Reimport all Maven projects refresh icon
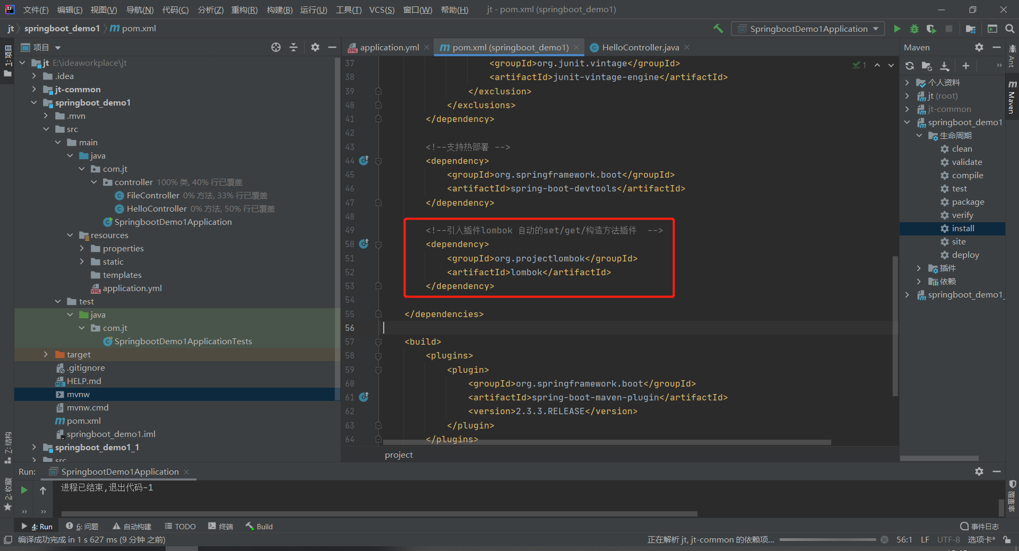The height and width of the screenshot is (551, 1019). 910,66
